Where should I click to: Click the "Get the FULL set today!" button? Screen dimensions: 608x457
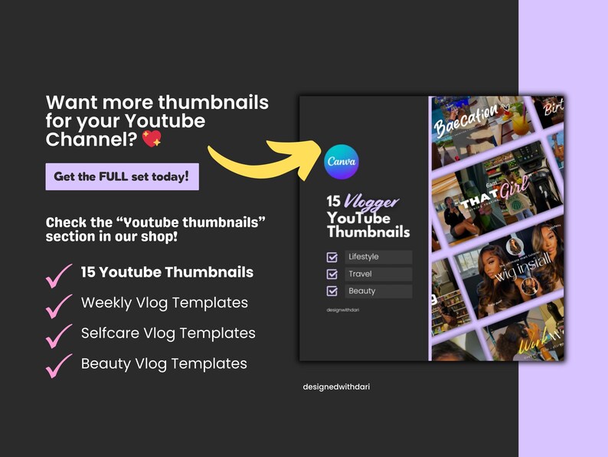[123, 176]
